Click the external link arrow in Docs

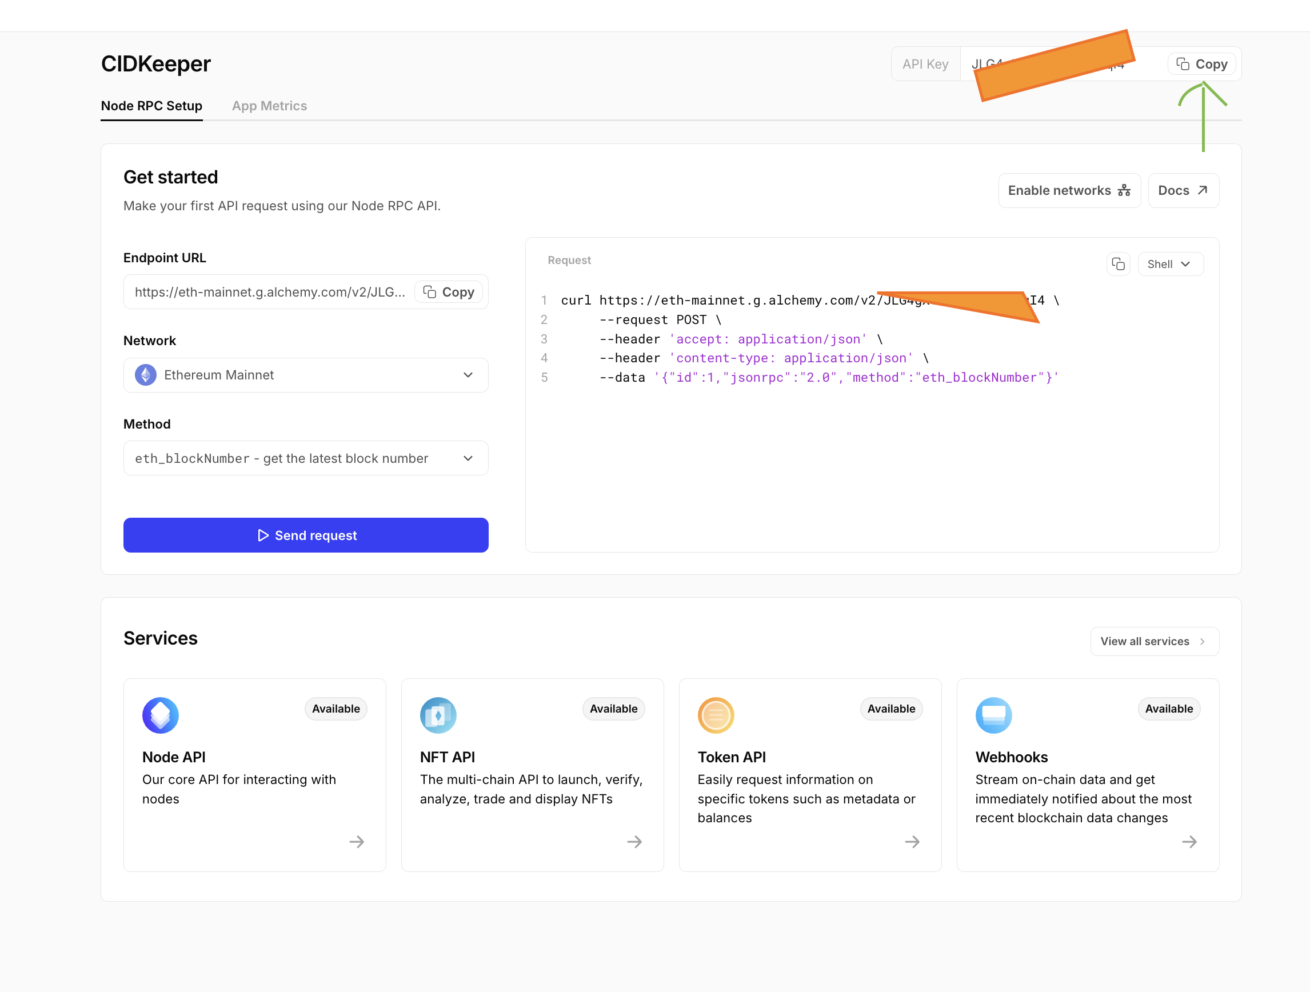pos(1203,190)
